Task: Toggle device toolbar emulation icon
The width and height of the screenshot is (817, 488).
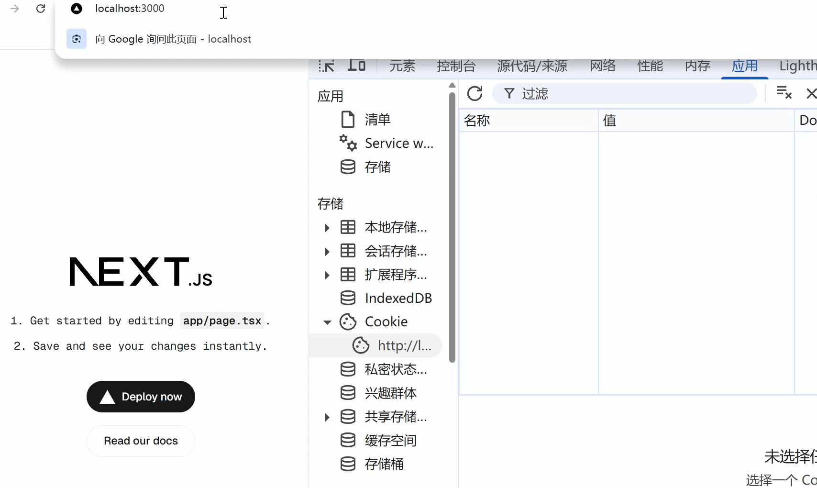Action: pos(356,65)
